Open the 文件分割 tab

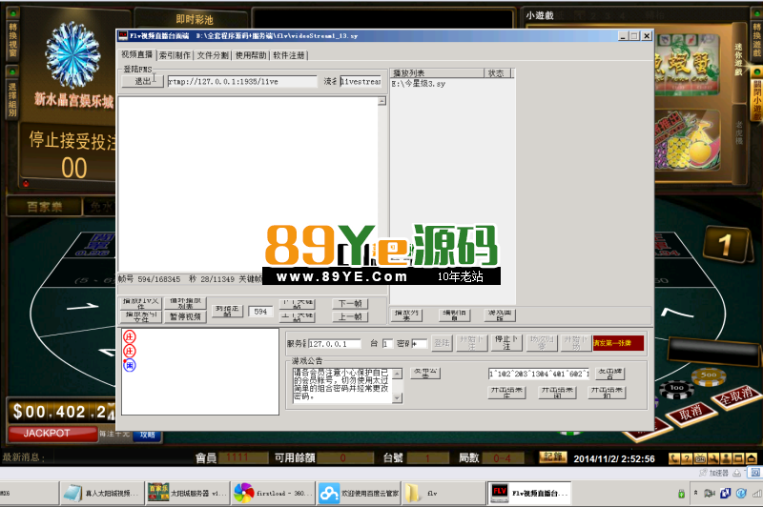pyautogui.click(x=213, y=56)
